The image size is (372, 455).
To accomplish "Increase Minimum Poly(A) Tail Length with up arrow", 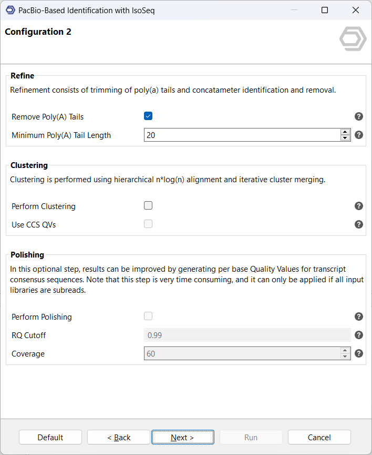I will pos(345,132).
